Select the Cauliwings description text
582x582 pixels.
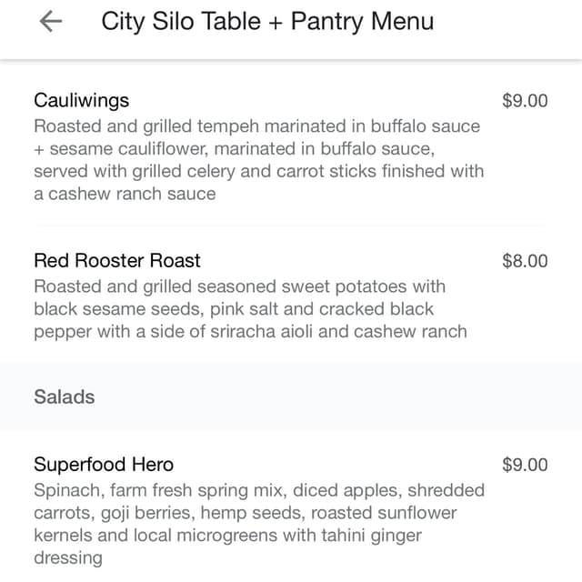point(258,160)
